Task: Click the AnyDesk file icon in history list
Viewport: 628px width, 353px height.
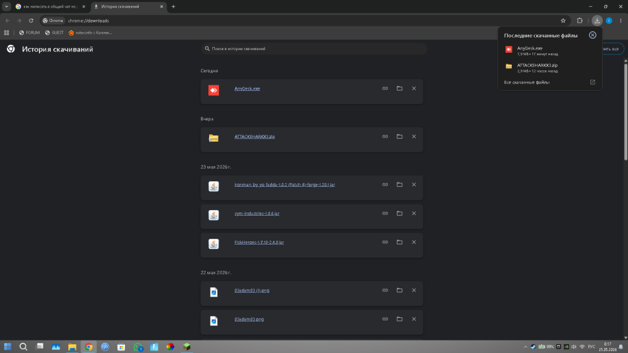Action: point(214,90)
